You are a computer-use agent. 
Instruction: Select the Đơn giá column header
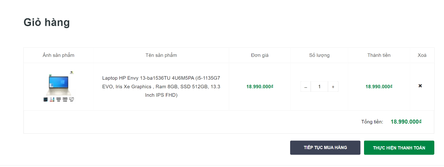coord(260,55)
